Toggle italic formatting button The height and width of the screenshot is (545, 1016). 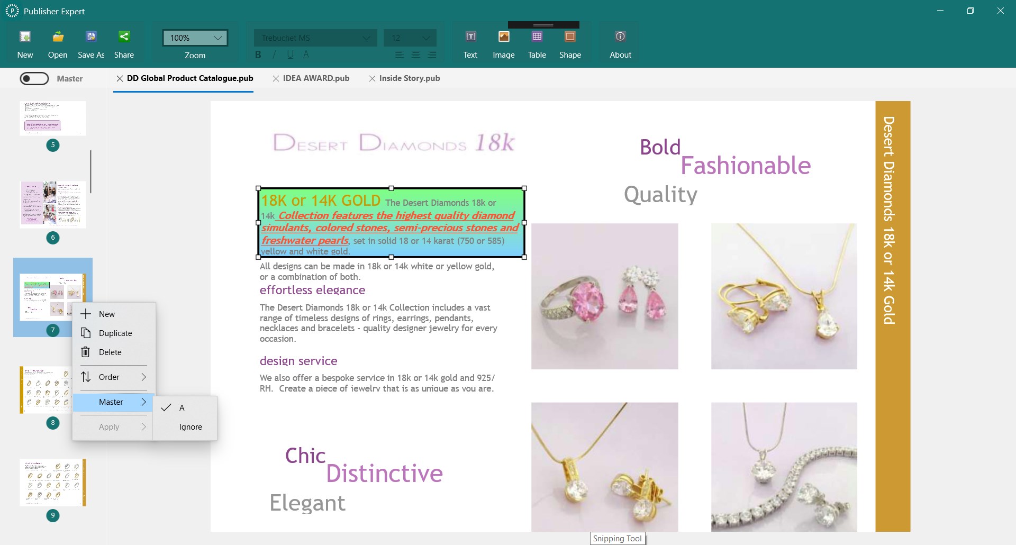[x=274, y=54]
